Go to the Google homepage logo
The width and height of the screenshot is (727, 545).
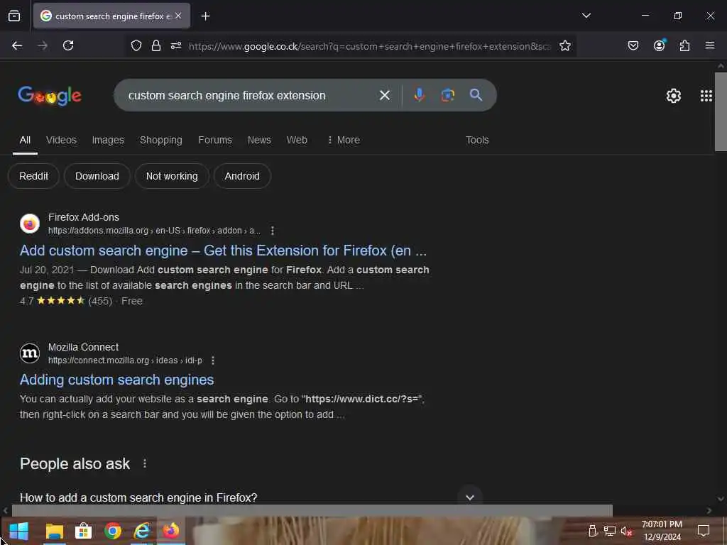click(50, 96)
